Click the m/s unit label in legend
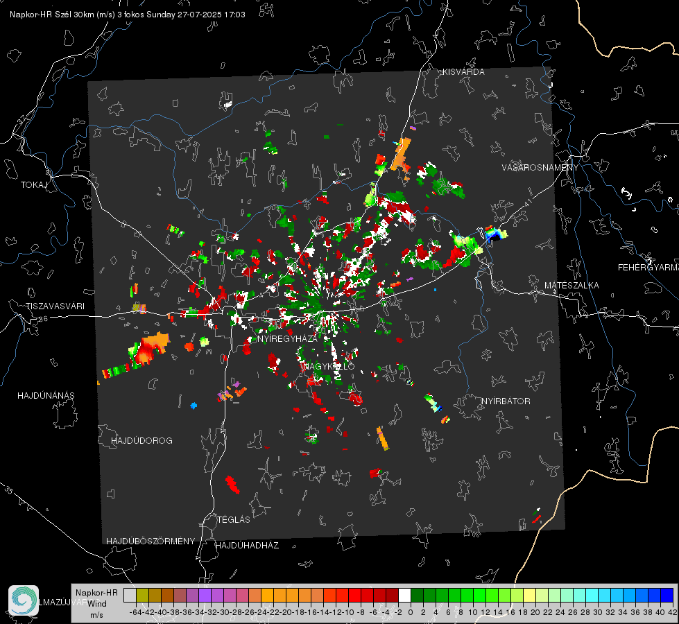Screen dimensions: 679x624 [x=96, y=615]
